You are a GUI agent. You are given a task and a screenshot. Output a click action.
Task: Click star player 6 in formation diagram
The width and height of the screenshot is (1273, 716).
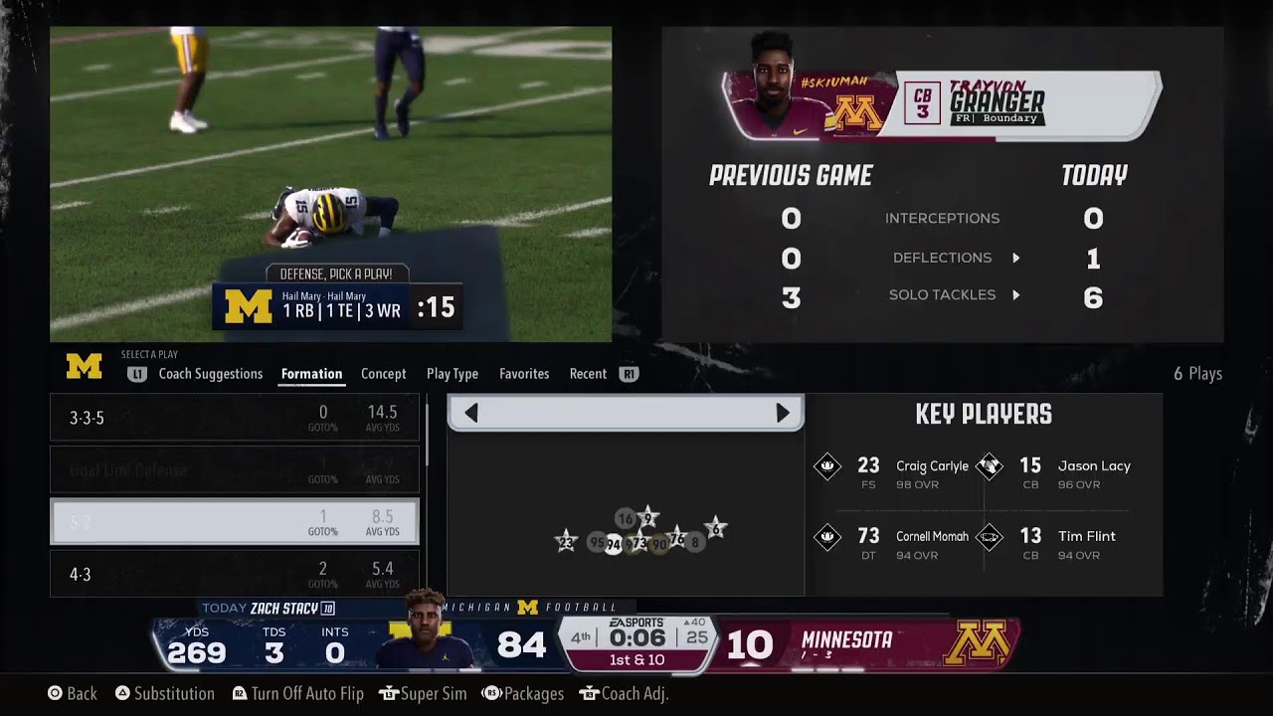(x=715, y=529)
